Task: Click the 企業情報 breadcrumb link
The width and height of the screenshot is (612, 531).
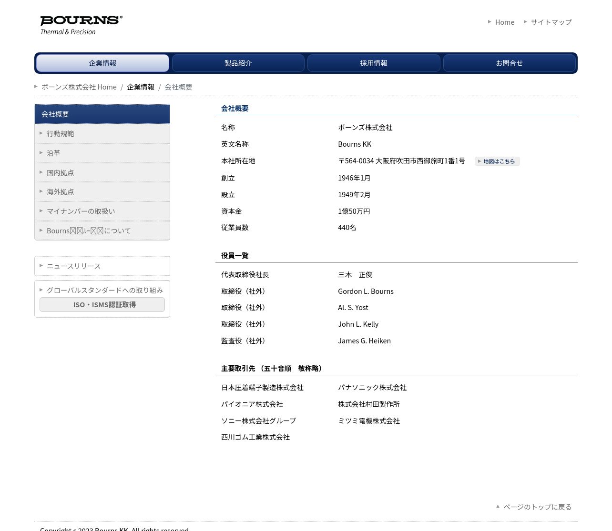Action: [x=141, y=87]
